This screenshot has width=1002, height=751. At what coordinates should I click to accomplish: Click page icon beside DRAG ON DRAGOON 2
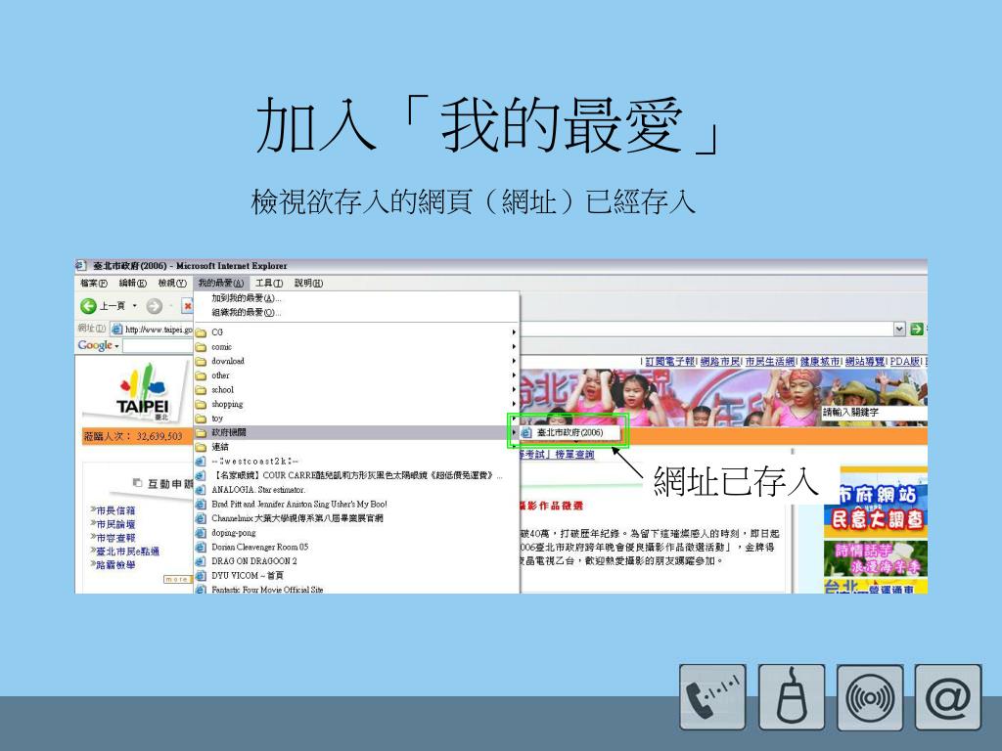coord(201,561)
